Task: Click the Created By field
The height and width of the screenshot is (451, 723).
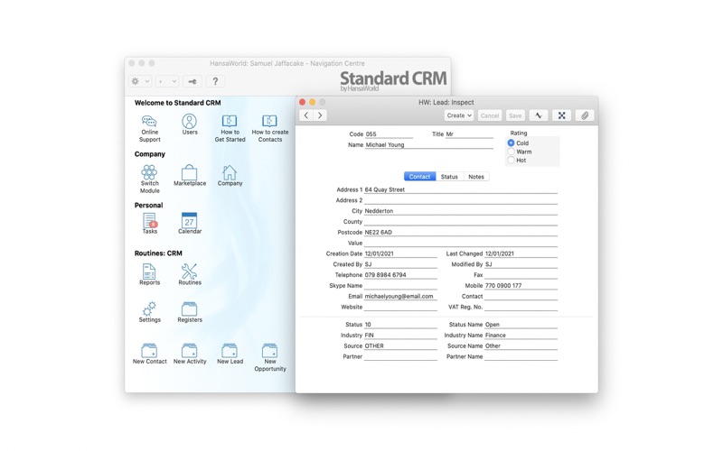Action: tap(400, 264)
